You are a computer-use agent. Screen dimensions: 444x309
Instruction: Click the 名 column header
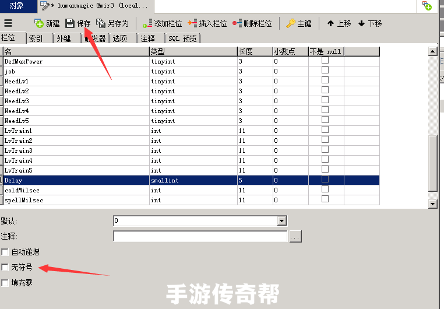pyautogui.click(x=76, y=51)
